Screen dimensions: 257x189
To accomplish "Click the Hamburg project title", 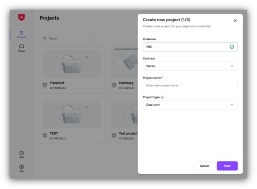I will pos(126,83).
